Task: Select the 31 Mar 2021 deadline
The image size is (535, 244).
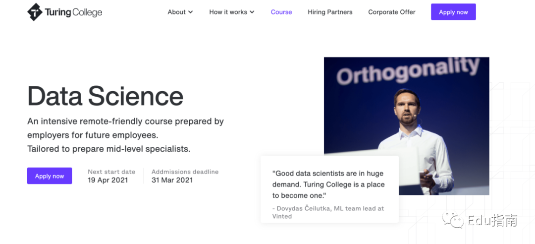Action: (172, 180)
